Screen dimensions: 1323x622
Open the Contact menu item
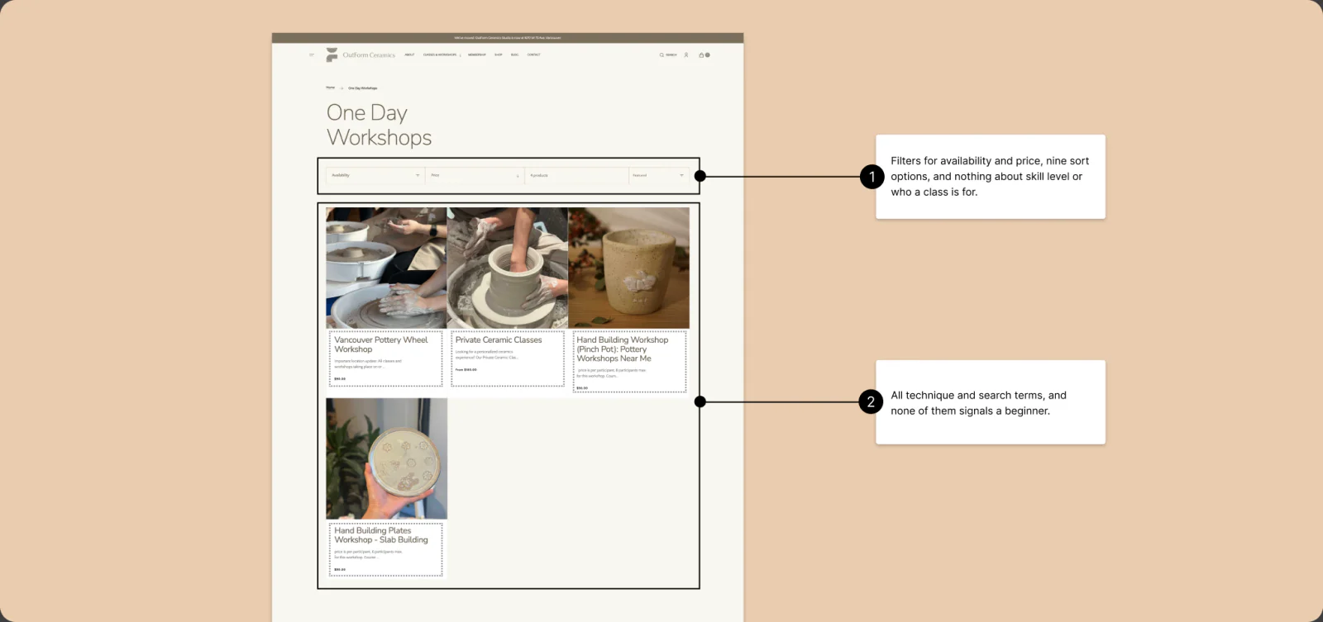coord(534,55)
